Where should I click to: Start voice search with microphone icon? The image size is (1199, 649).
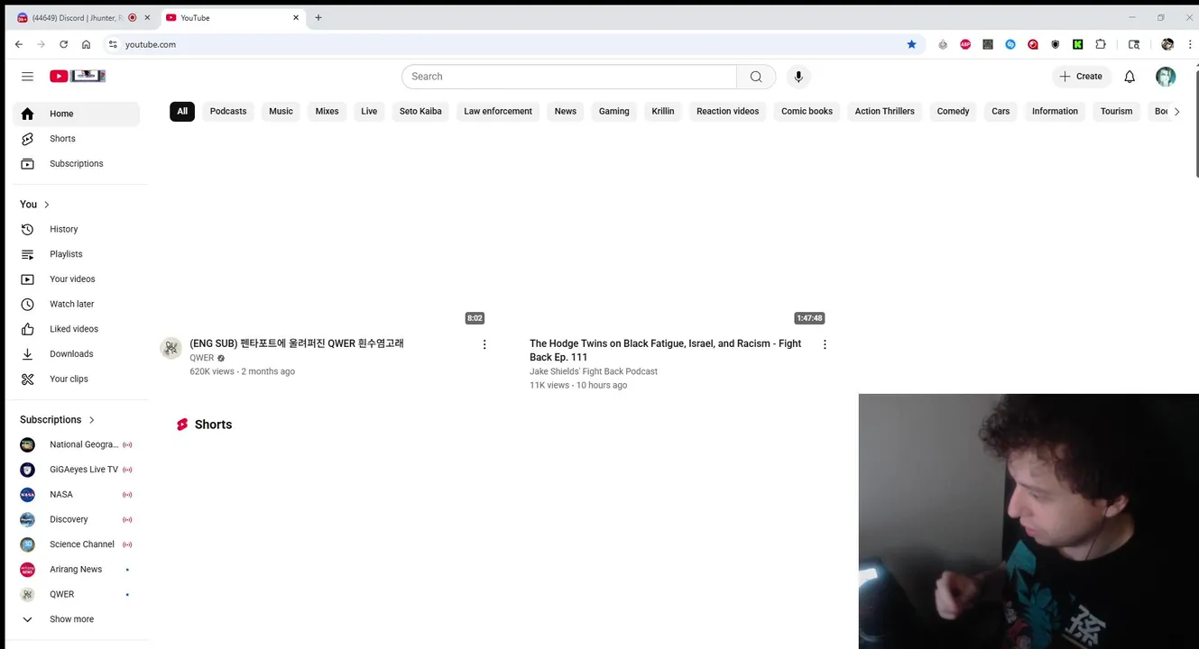[x=798, y=77]
